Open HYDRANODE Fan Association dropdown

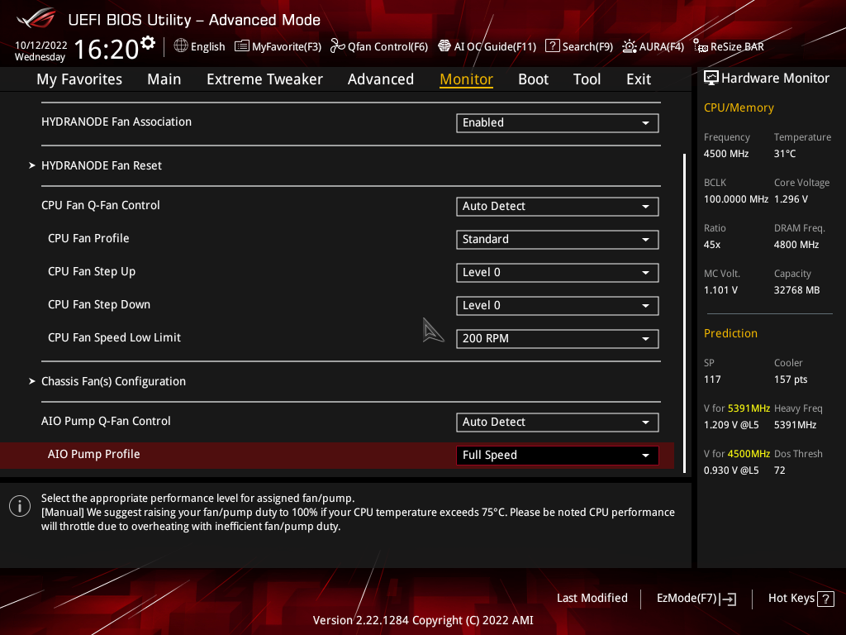pos(558,122)
